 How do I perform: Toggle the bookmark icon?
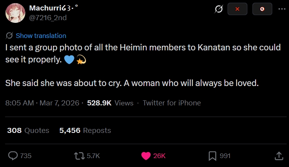tap(212, 156)
